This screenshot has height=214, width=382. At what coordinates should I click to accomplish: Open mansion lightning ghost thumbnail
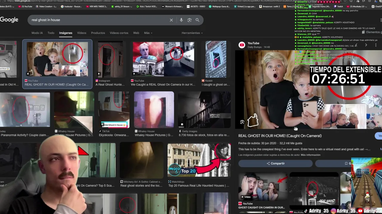[x=163, y=59]
